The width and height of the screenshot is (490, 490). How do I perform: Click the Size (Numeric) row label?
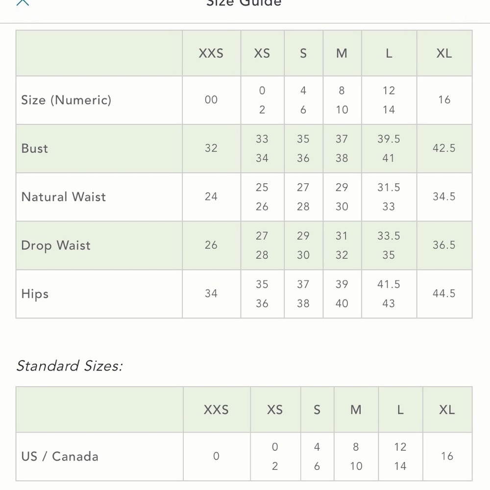[66, 100]
